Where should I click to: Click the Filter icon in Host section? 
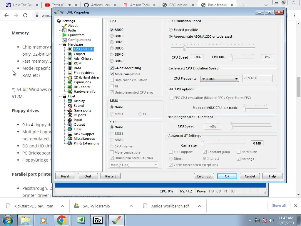(x=70, y=129)
